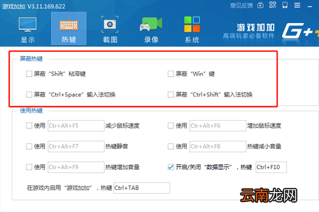Image resolution: width=319 pixels, height=212 pixels.
Task: Click the 游戏加加 V3.11.169.622 title text
Action: coord(34,6)
